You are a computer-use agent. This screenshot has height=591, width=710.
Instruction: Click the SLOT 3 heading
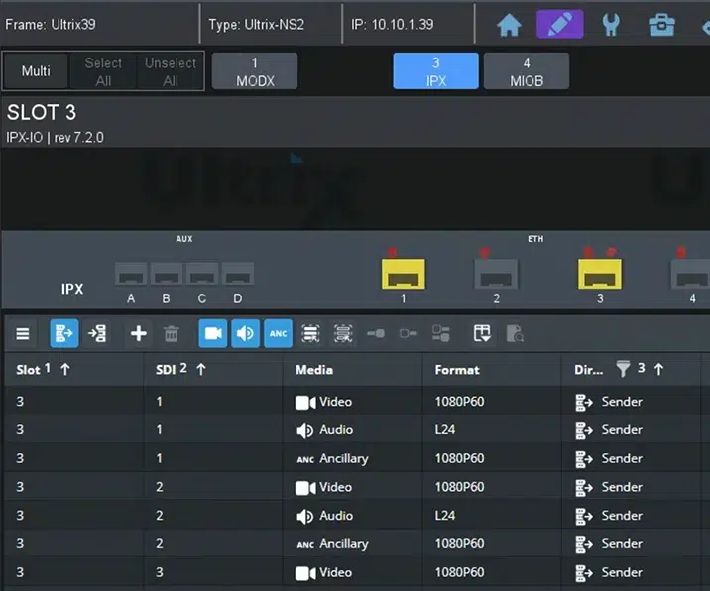click(42, 112)
